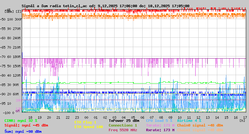The width and height of the screenshot is (249, 134).
Task: Click the 'CINR: nyní 32 %' legend entry
Action: pos(21,121)
